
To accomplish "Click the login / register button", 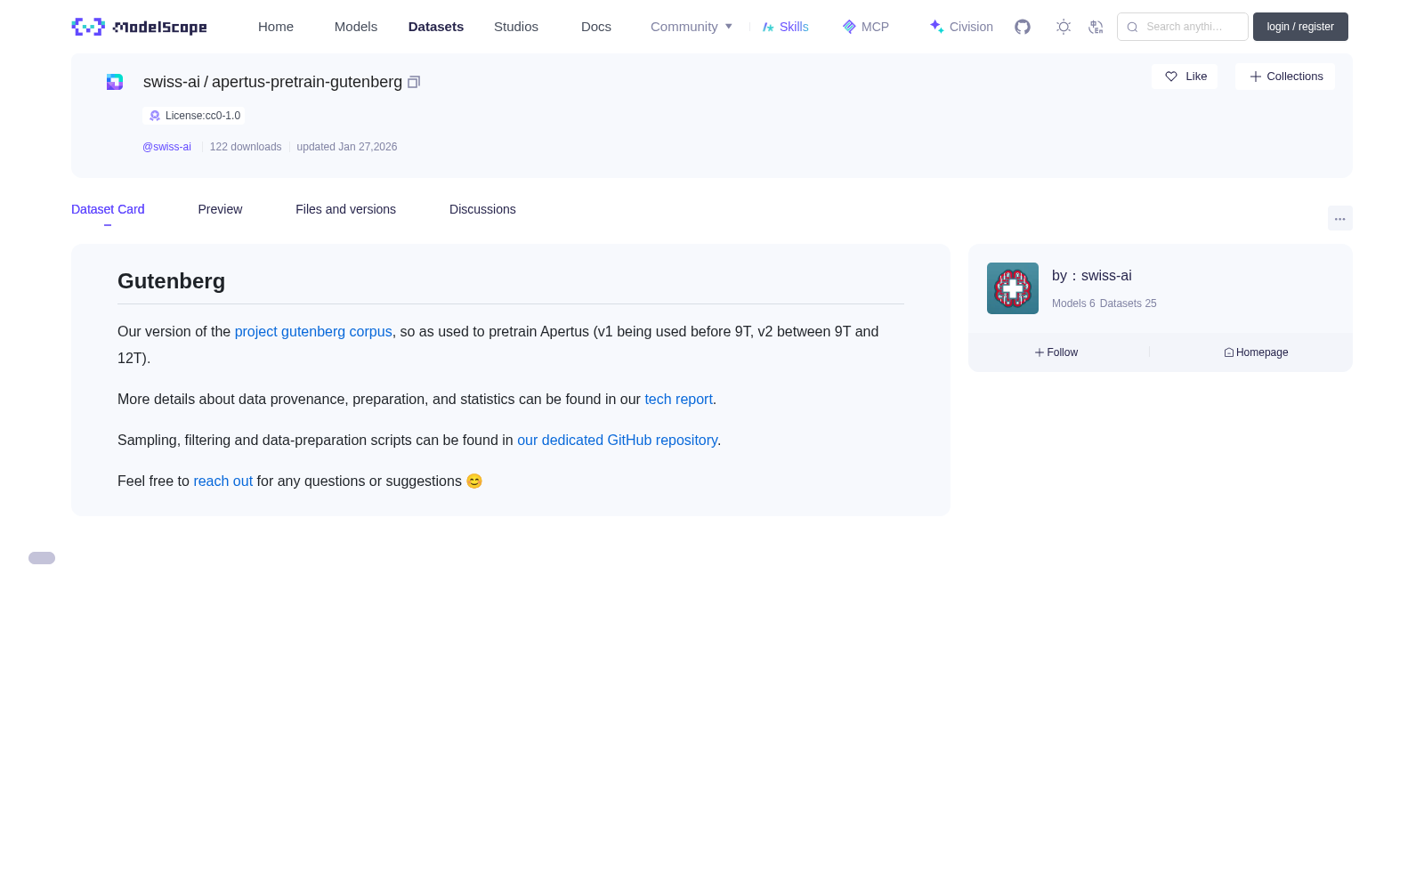I will [1300, 27].
